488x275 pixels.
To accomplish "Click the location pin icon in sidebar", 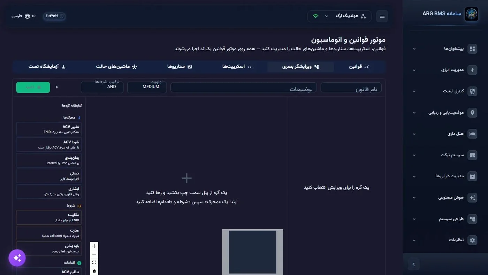I will tap(472, 113).
